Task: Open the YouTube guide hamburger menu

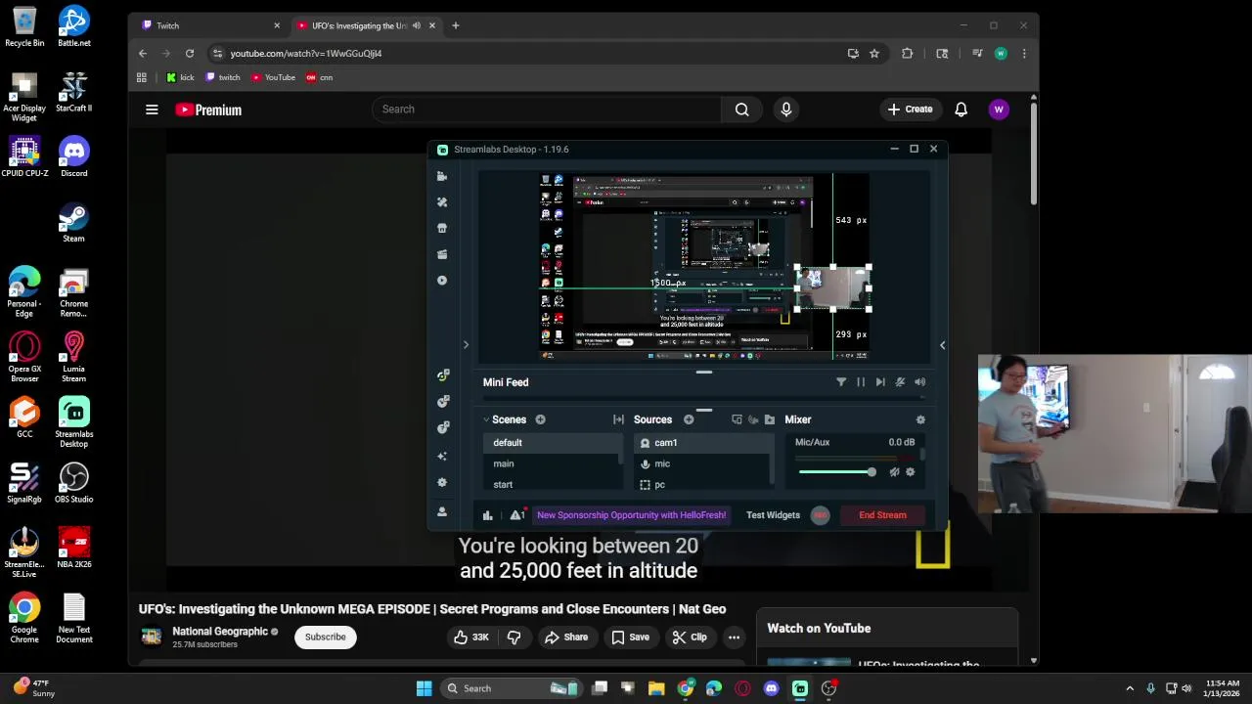Action: coord(152,110)
